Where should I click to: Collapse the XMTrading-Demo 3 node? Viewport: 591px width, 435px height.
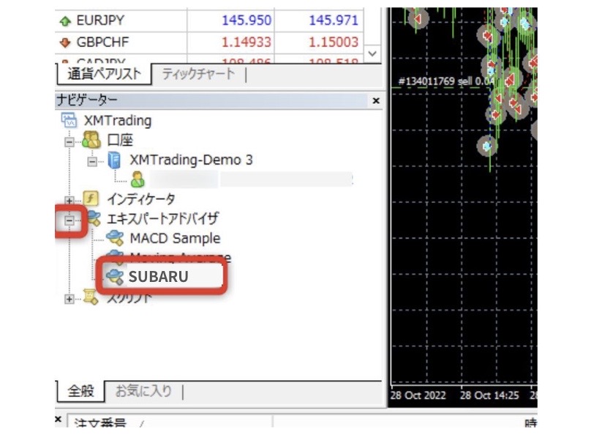[92, 162]
